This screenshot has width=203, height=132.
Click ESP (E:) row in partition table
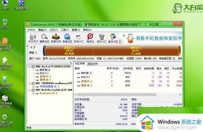pos(128,73)
